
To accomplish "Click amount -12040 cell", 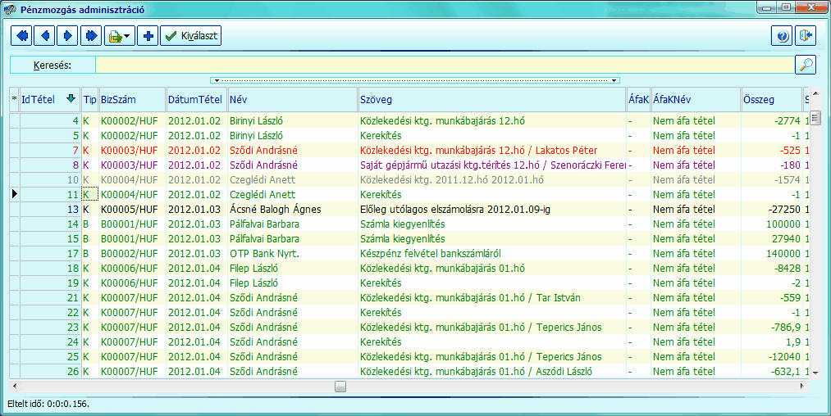I will coord(772,357).
